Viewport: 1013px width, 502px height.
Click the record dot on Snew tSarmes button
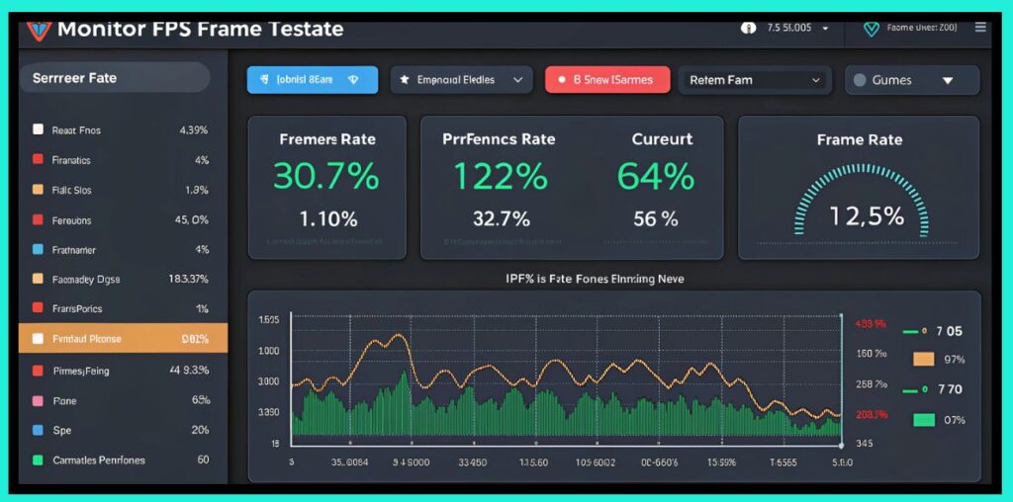tap(562, 80)
